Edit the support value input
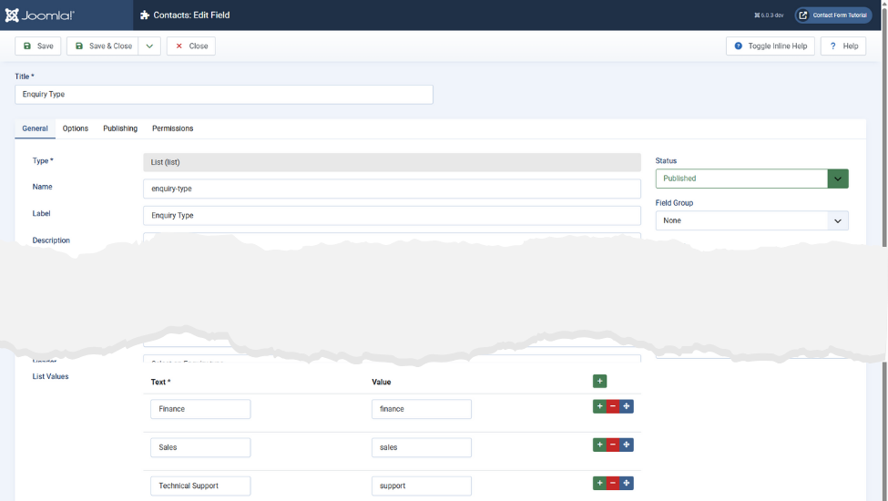 click(422, 486)
